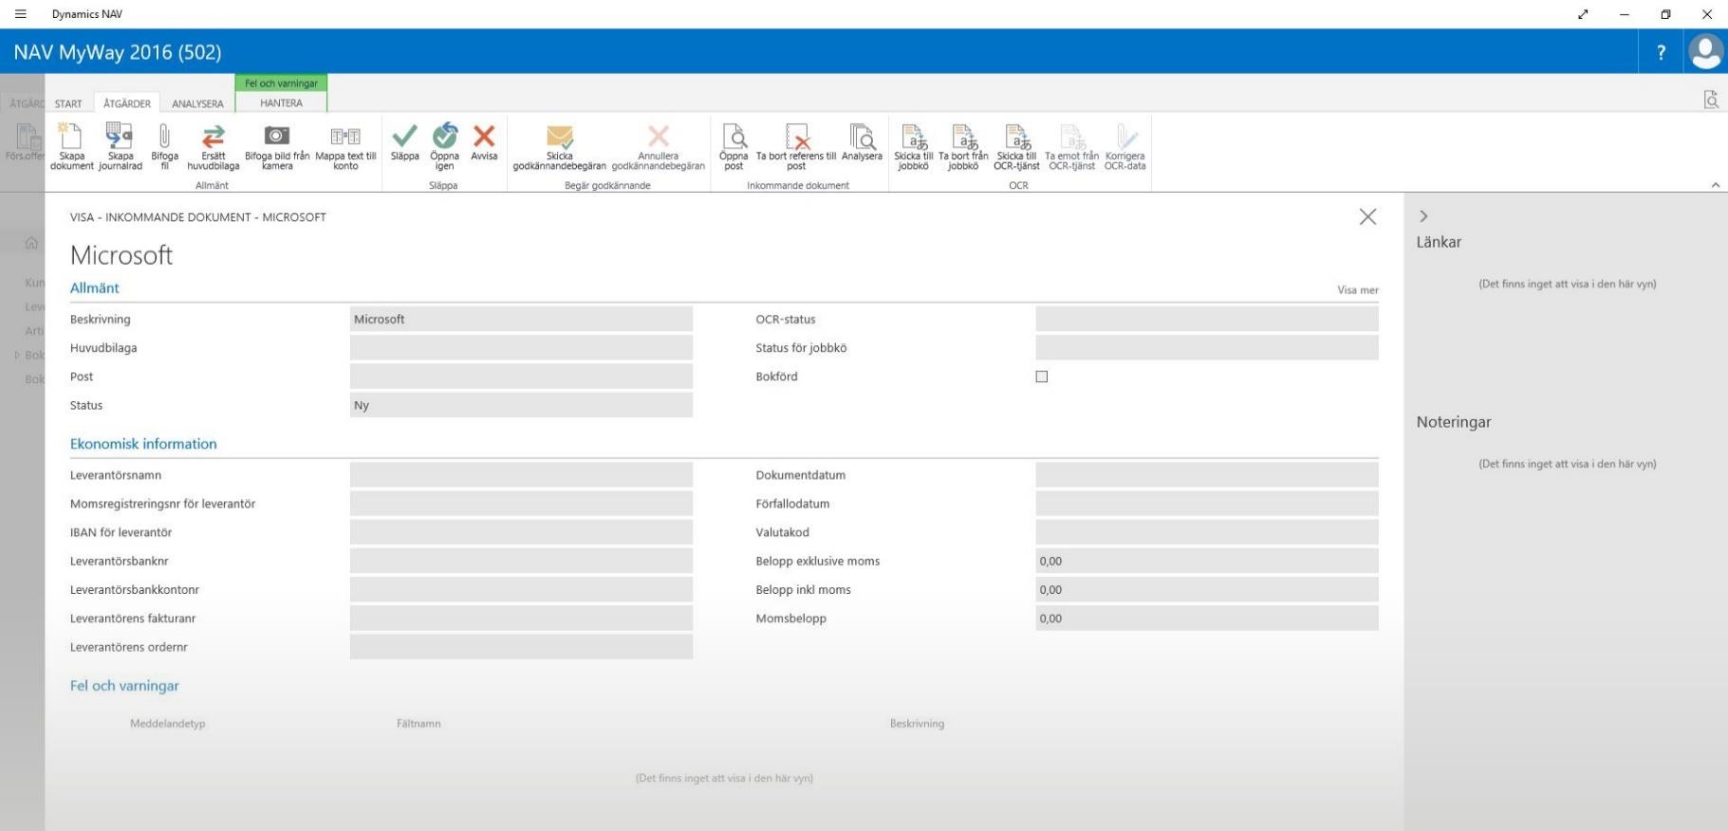Click Skicka till jobbkö icon
Viewport: 1728px width, 831px height.
(x=914, y=137)
